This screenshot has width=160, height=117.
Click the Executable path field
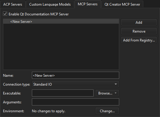coord(63,93)
